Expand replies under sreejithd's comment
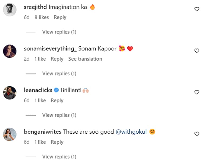 pos(59,32)
